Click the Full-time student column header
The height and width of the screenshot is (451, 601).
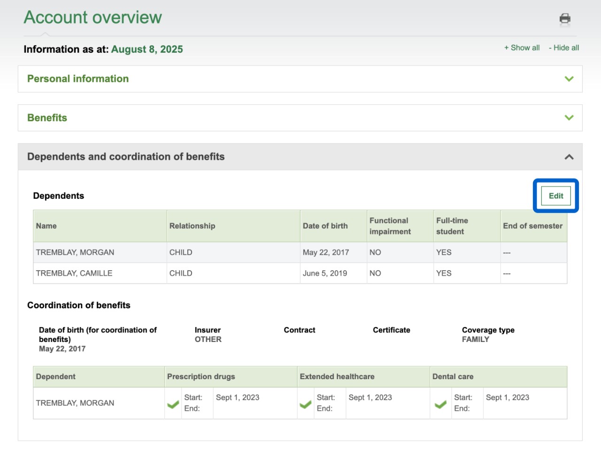(452, 226)
